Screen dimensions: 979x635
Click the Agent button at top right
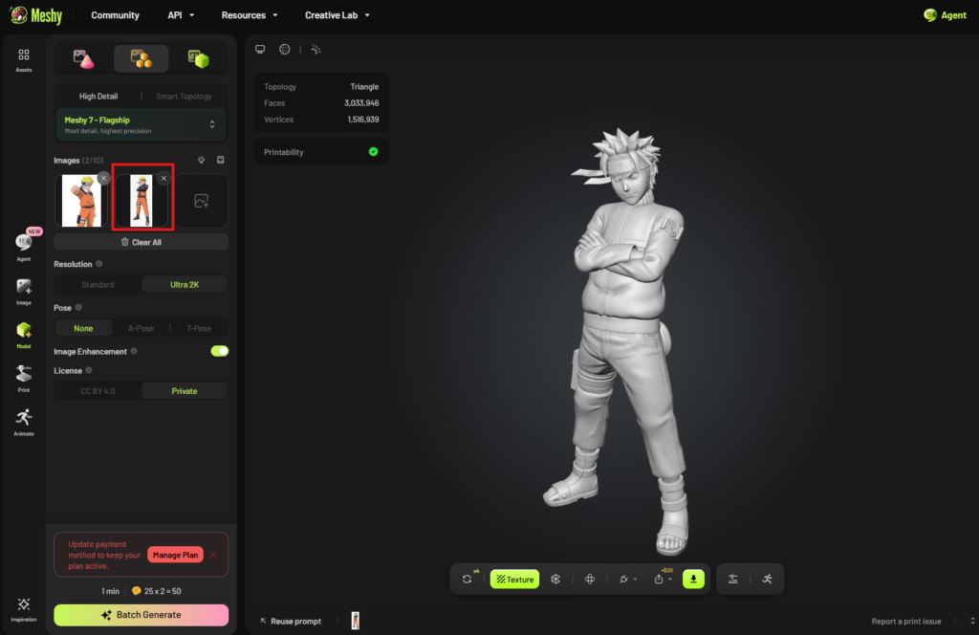945,15
